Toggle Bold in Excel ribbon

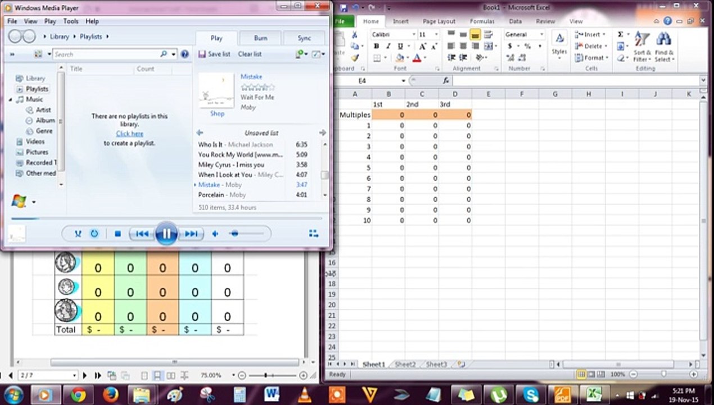(x=376, y=46)
